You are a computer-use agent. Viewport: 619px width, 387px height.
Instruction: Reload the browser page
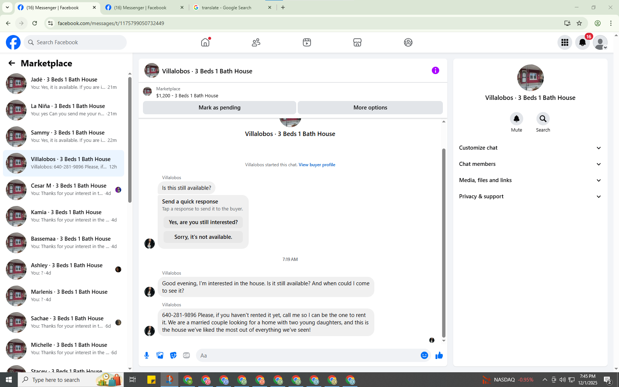click(35, 23)
